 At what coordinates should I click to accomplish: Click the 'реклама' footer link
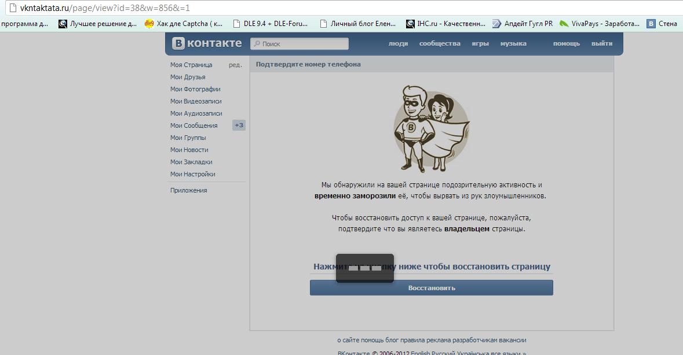[x=438, y=340]
